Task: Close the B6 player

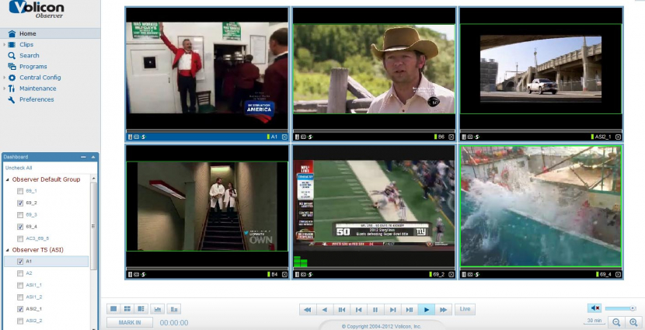Action: [x=451, y=137]
